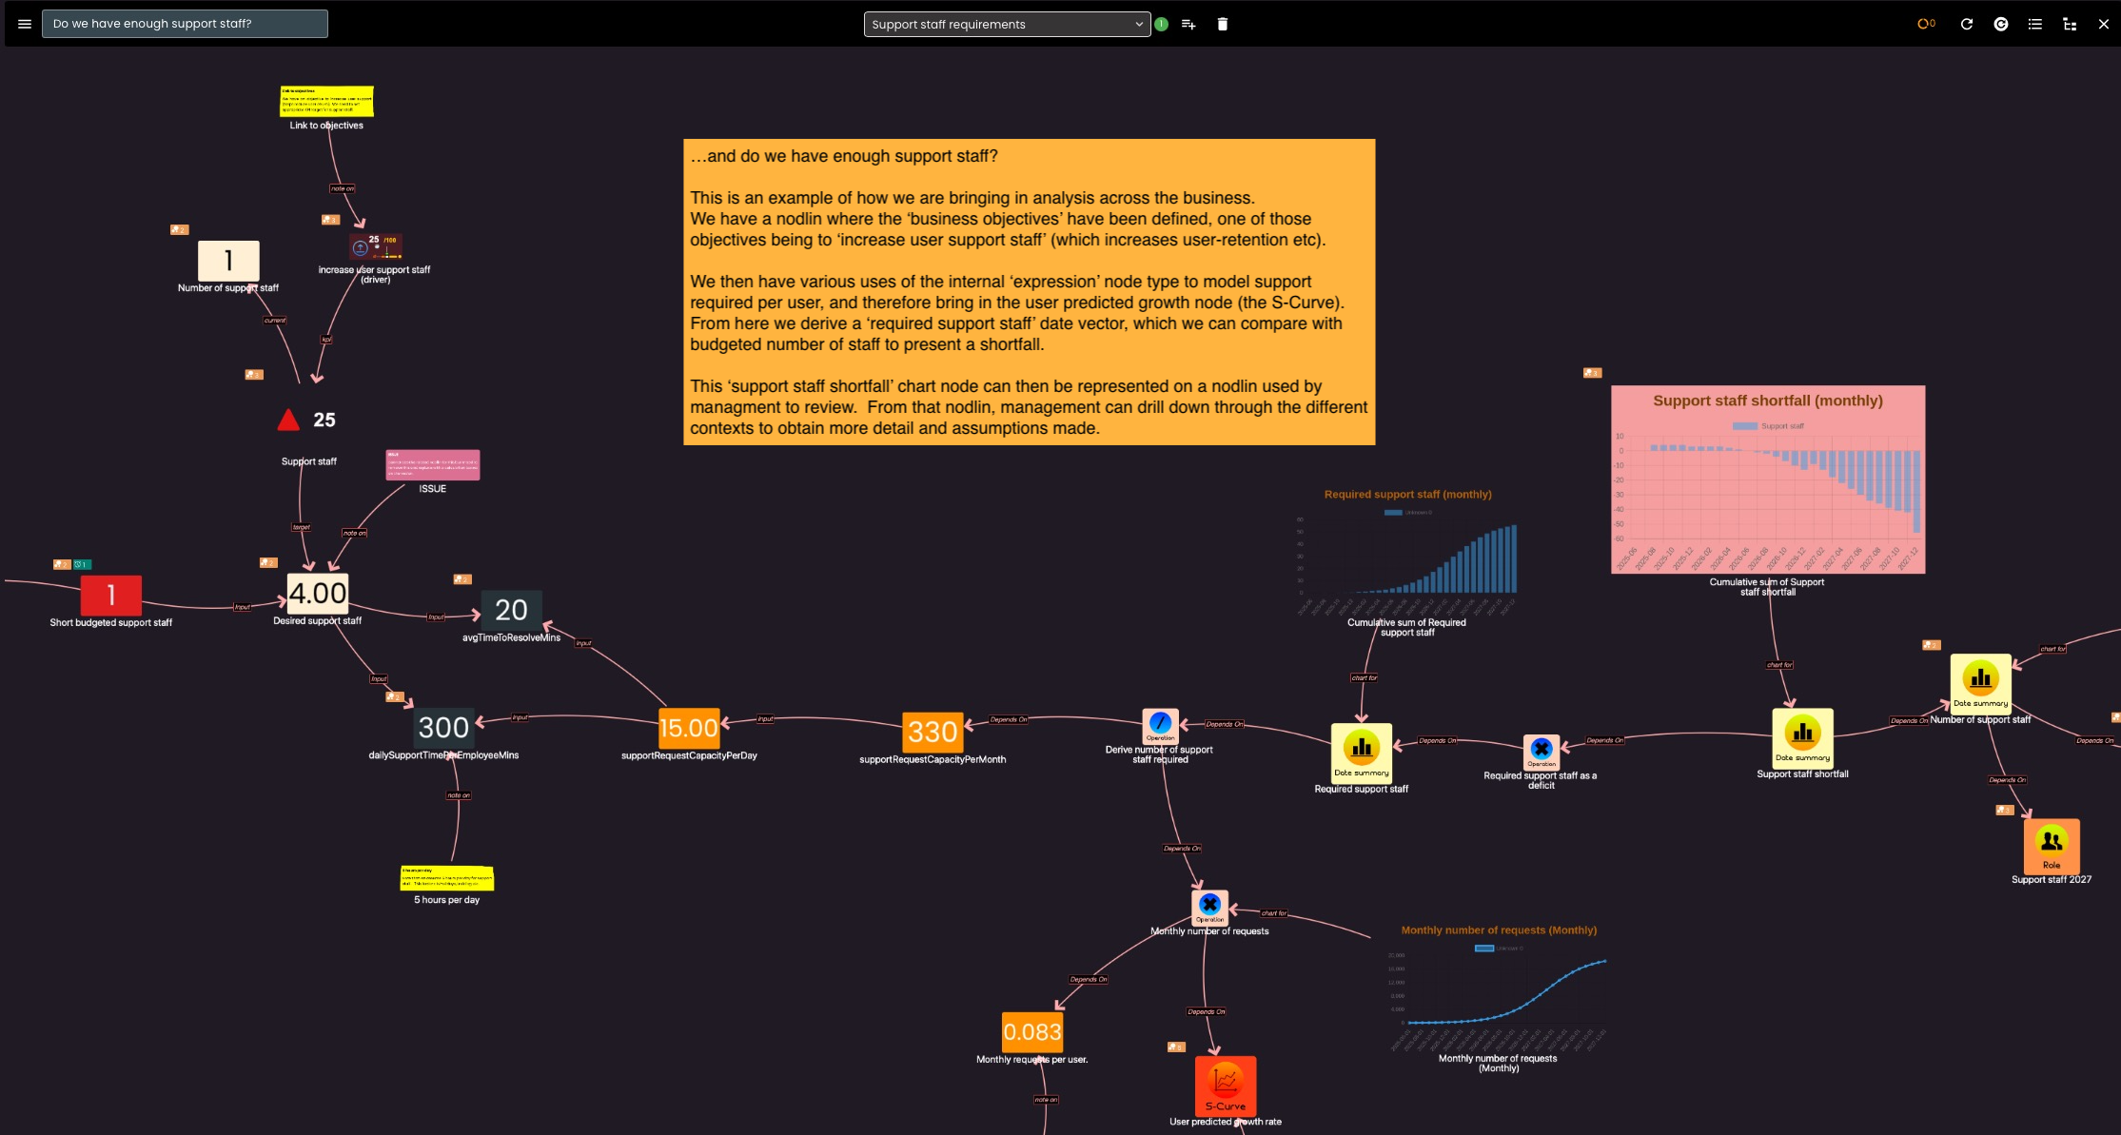Image resolution: width=2121 pixels, height=1135 pixels.
Task: Click the circled refresh icon
Action: pyautogui.click(x=2001, y=24)
